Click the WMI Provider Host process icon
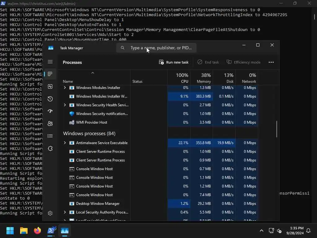Image resolution: width=317 pixels, height=238 pixels. point(72,122)
